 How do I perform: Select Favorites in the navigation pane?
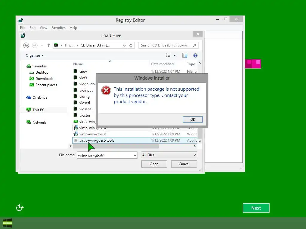[x=39, y=66]
